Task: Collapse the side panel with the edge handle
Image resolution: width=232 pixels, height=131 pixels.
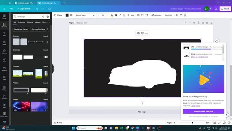Action: pos(53,69)
